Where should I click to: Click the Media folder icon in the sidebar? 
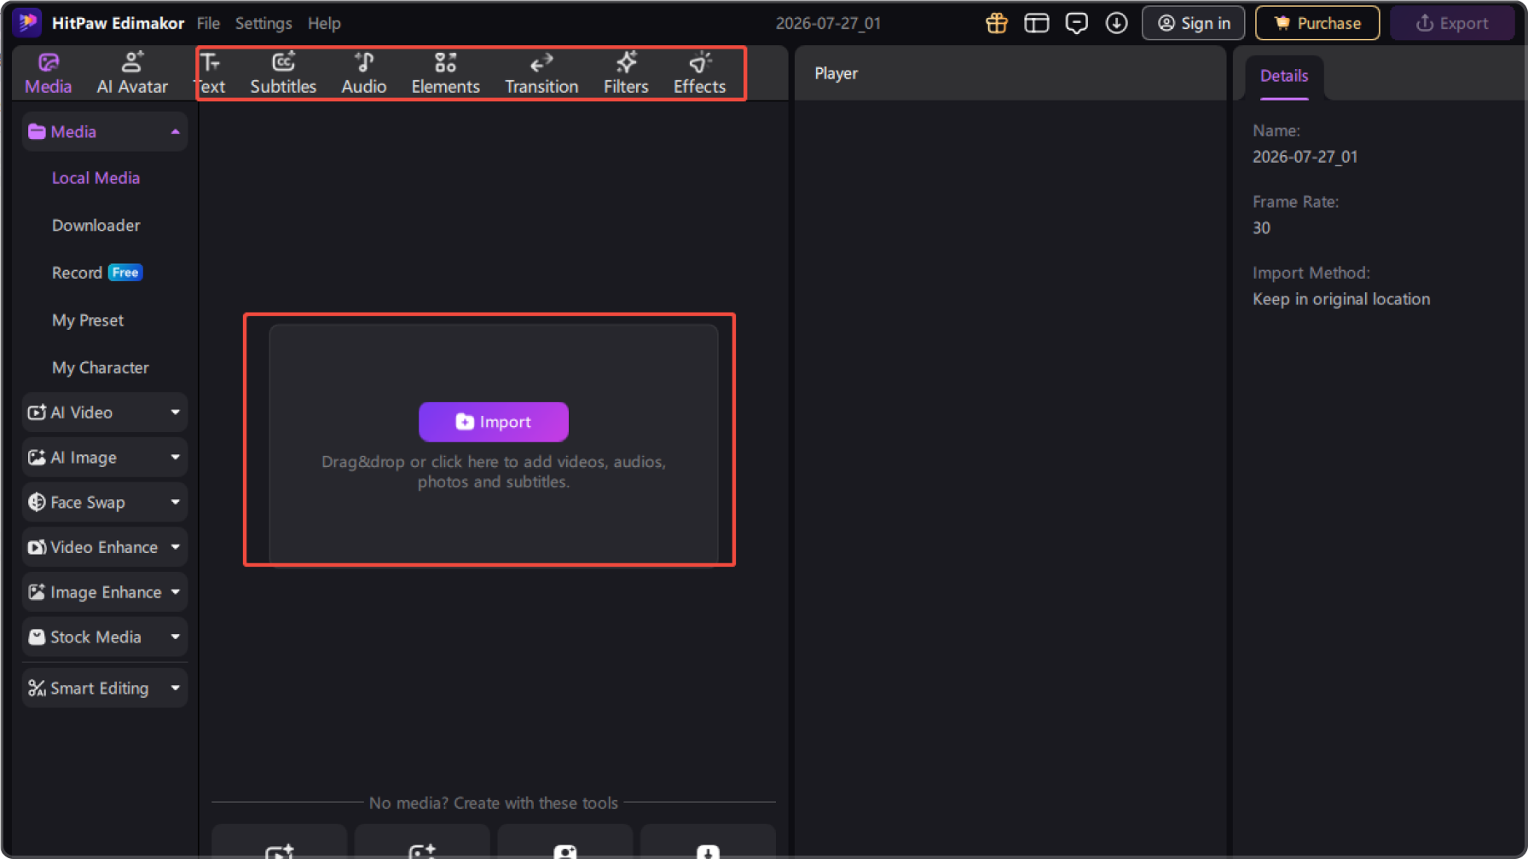coord(37,131)
